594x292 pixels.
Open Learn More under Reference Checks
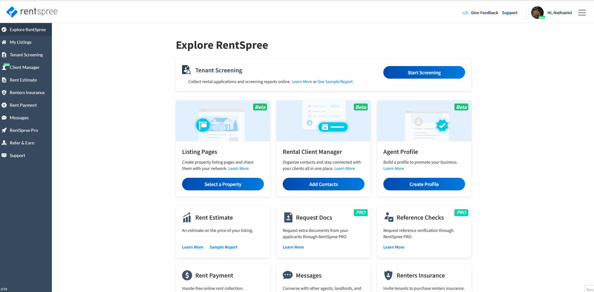pos(394,247)
